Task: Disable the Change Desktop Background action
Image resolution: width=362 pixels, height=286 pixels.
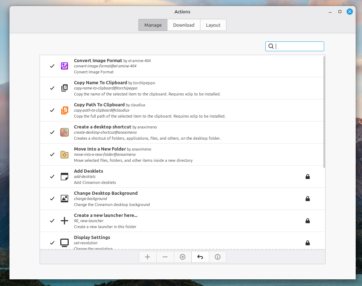Action: (x=52, y=199)
